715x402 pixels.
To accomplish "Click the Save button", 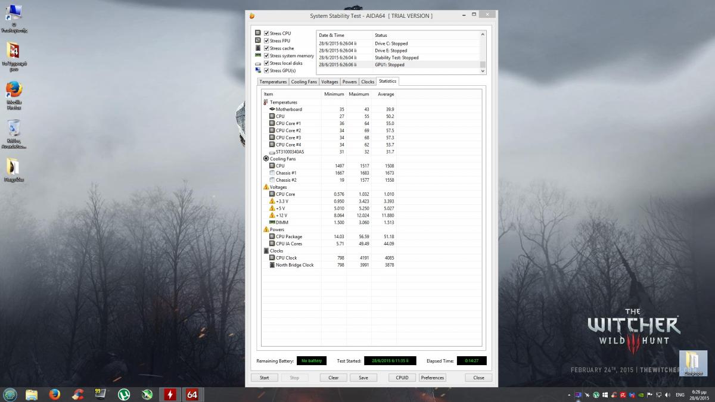I will tap(363, 378).
